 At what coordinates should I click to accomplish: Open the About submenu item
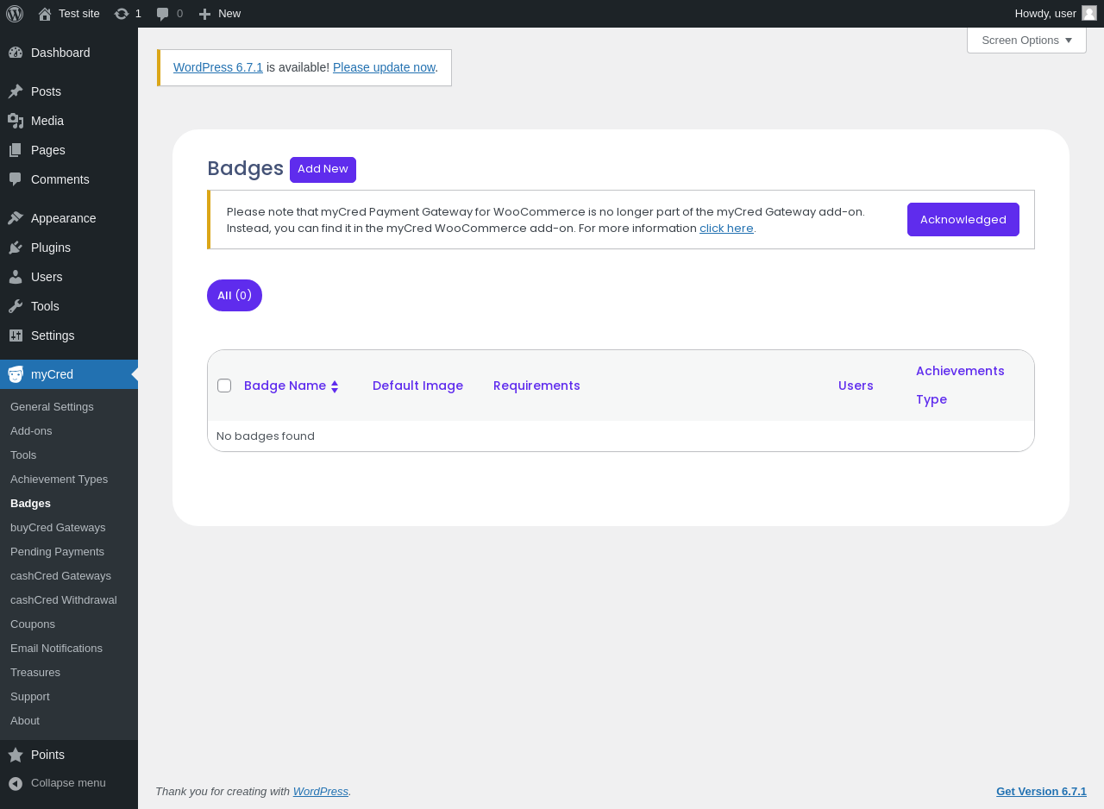tap(25, 720)
